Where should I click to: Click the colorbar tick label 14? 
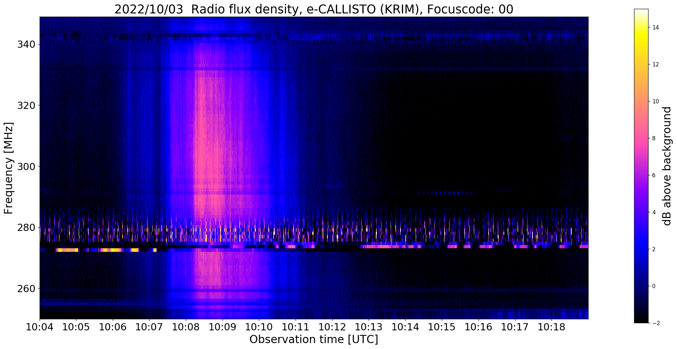click(656, 27)
